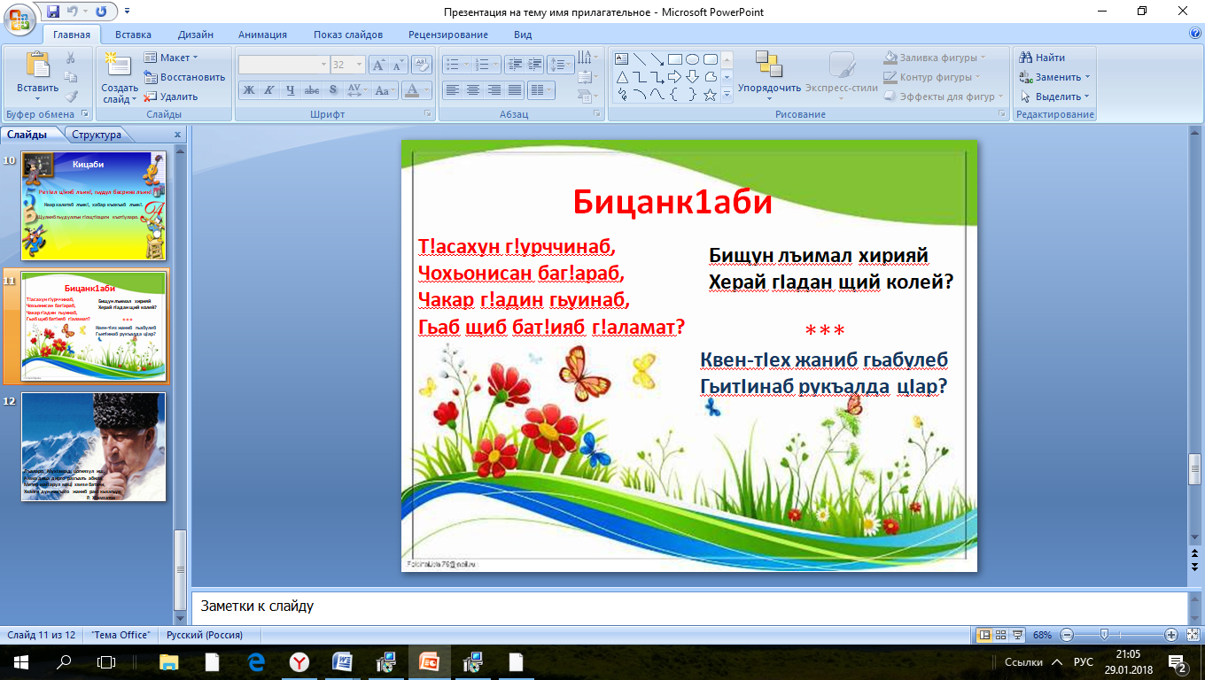Screen dimensions: 1205x680
Task: Start slideshow from the status bar icon
Action: (1019, 635)
